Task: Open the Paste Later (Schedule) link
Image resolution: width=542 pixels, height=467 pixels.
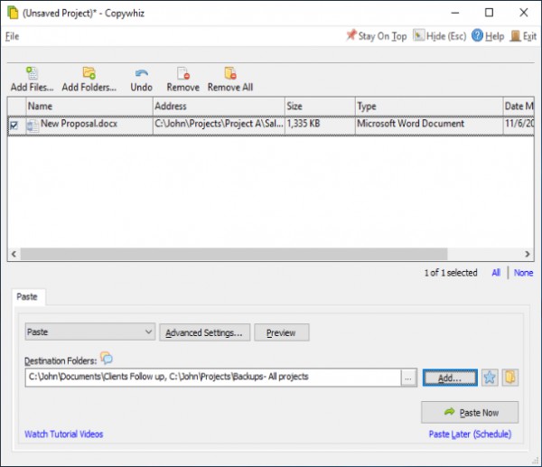Action: (x=470, y=434)
